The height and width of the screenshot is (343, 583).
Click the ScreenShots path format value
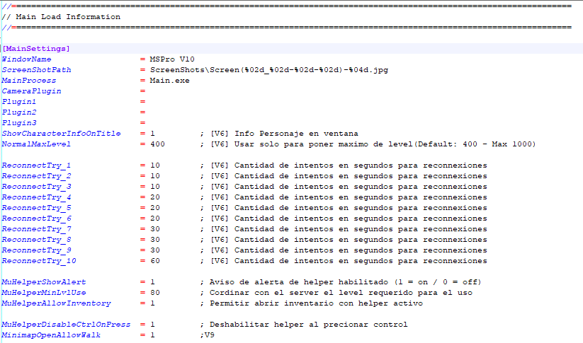(x=268, y=70)
